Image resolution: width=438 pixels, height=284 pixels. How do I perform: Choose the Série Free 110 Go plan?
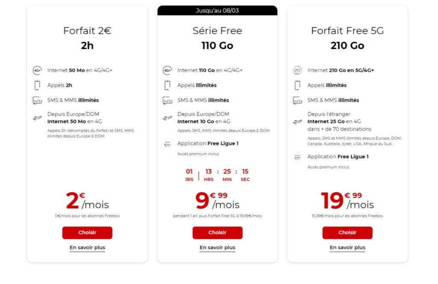pos(217,233)
